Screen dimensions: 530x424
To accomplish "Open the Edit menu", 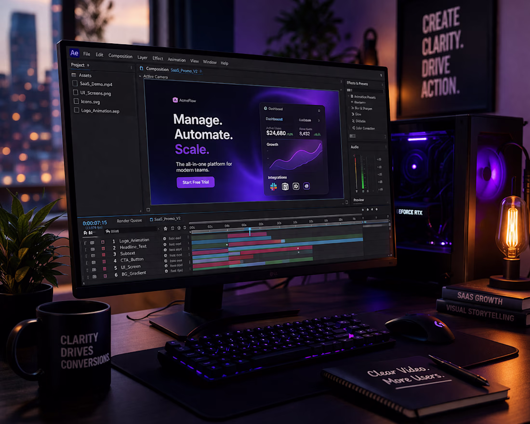I will 99,55.
